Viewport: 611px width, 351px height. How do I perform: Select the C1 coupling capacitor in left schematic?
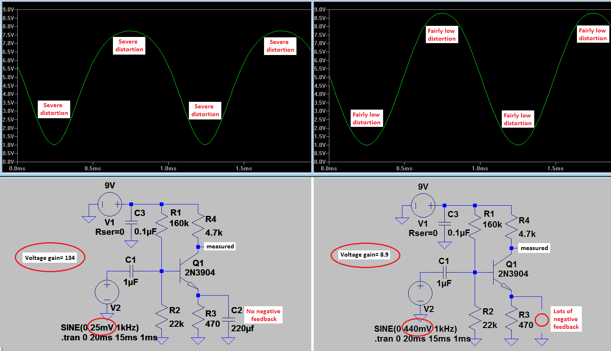[132, 271]
